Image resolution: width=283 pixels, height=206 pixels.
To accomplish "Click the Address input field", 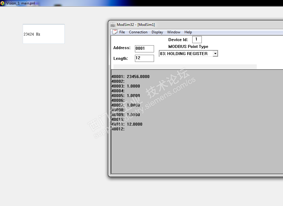I will [x=144, y=49].
